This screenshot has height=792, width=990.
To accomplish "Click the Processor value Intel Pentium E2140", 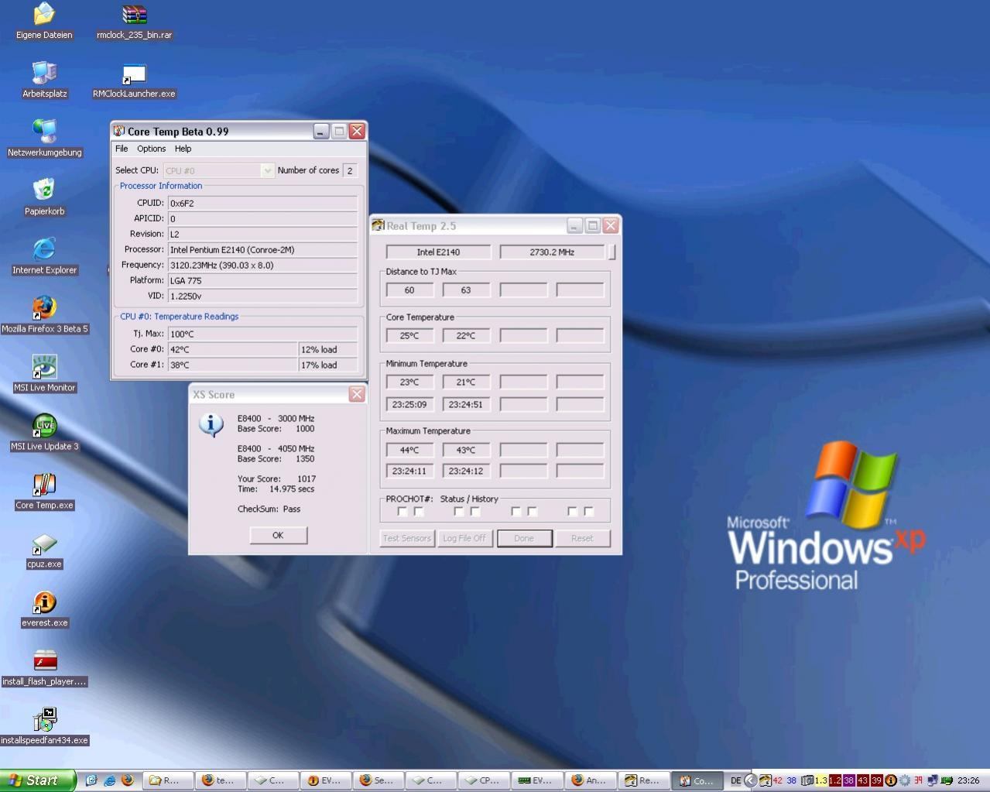I will pos(262,249).
